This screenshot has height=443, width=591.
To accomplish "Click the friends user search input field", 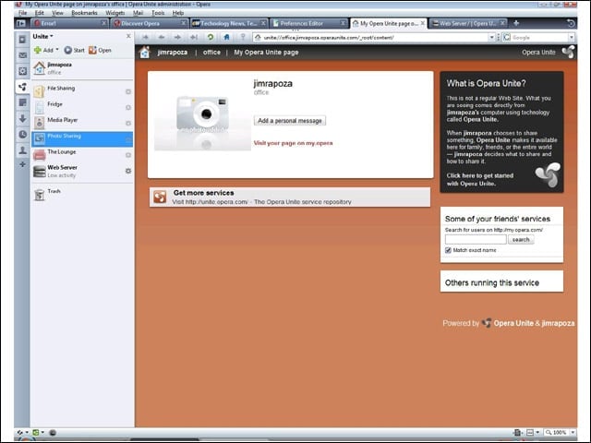I will [476, 240].
